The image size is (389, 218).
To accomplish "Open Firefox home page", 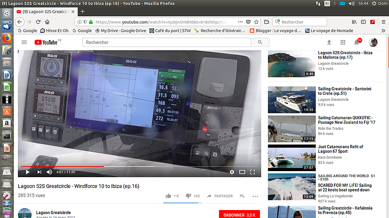I will coord(47,22).
